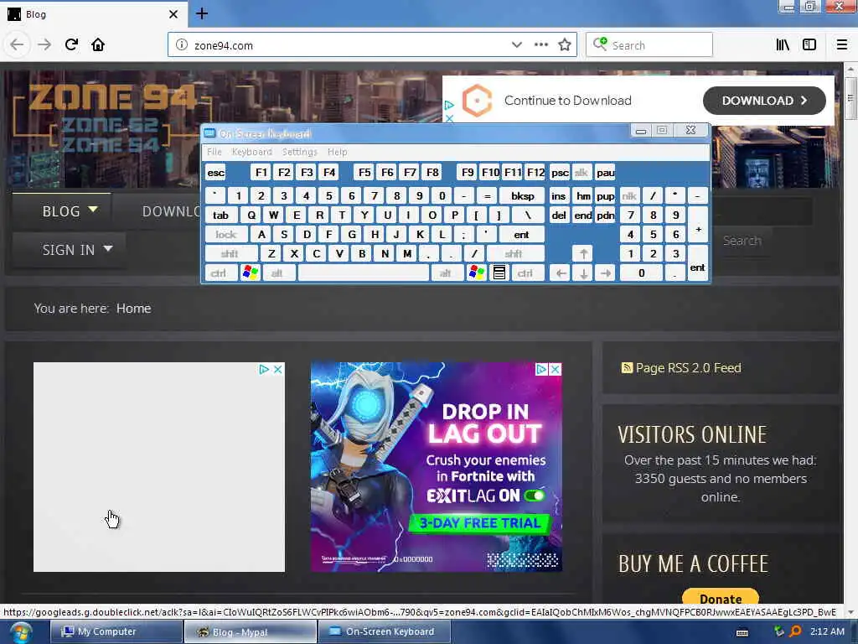
Task: Click the forward navigation arrow
Action: coord(44,44)
